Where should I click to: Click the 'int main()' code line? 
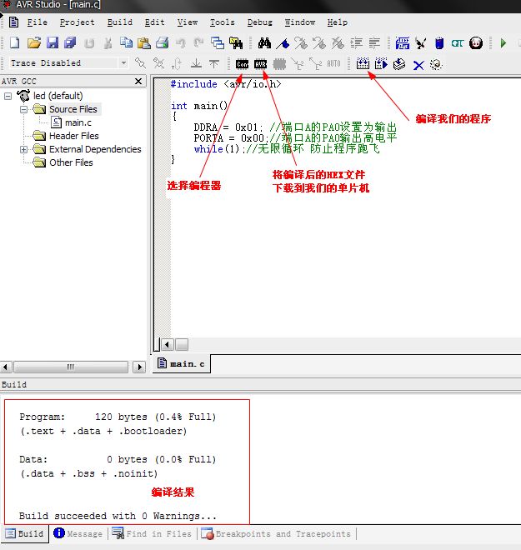coord(199,106)
